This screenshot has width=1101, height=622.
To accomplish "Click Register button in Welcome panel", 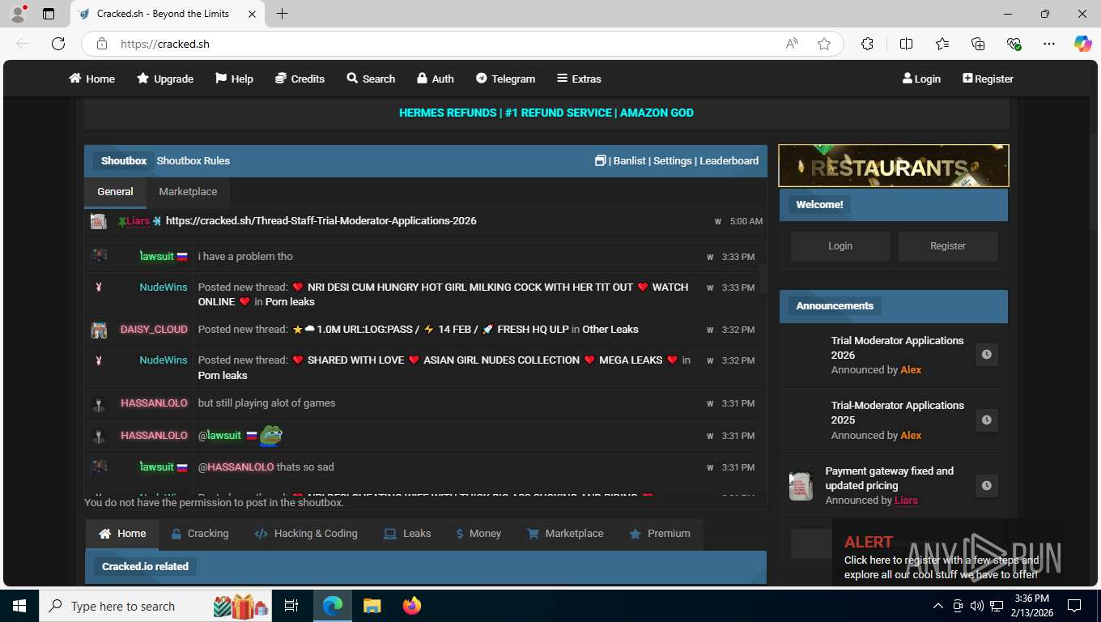I will pyautogui.click(x=948, y=246).
